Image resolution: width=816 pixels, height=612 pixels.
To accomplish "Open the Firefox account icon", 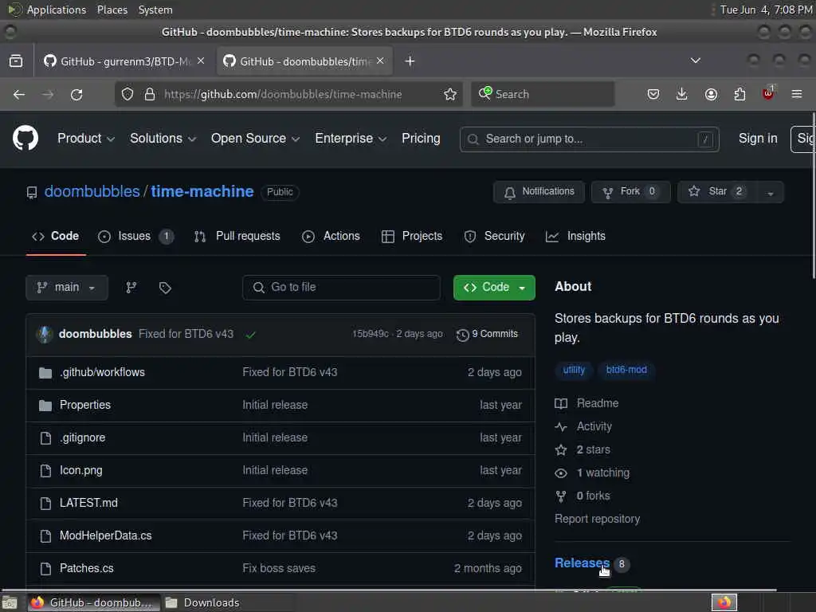I will point(711,94).
